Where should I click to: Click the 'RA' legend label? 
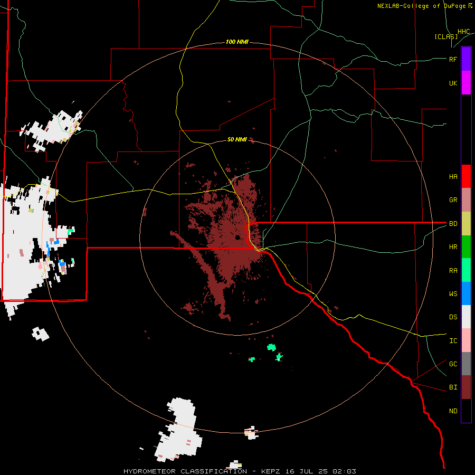tap(453, 271)
